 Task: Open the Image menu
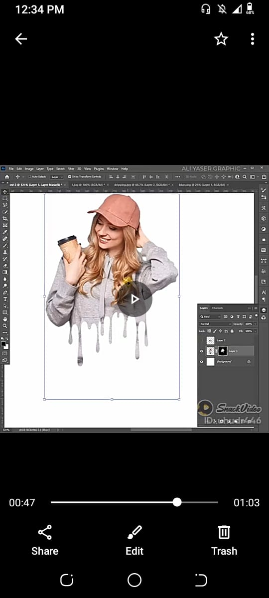click(x=29, y=168)
